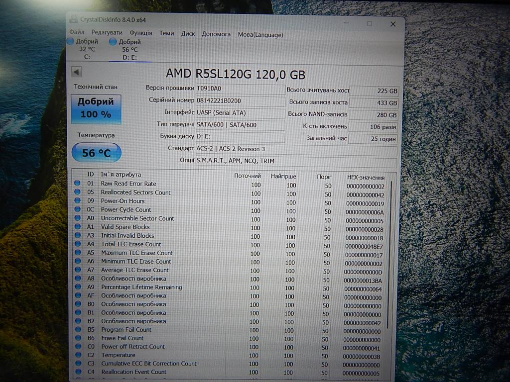Click the drive letter field D: E:

241,136
